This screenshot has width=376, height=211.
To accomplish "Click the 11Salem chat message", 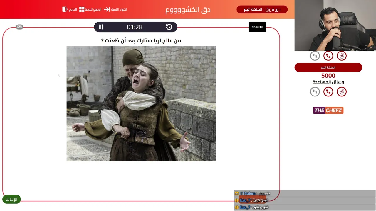I will (x=305, y=193).
